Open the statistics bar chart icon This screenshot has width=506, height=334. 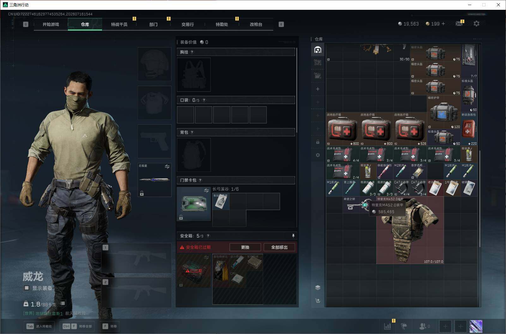pyautogui.click(x=388, y=326)
